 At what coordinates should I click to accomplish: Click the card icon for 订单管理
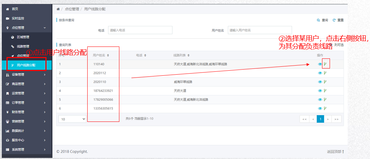coord(7,103)
